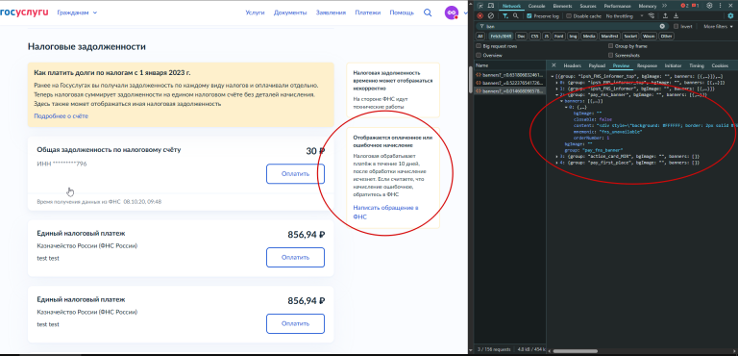The image size is (738, 356).
Task: Select the All request type filter
Action: pyautogui.click(x=480, y=36)
